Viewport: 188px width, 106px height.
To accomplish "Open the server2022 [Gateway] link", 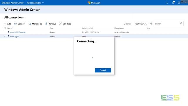I will pos(18,32).
